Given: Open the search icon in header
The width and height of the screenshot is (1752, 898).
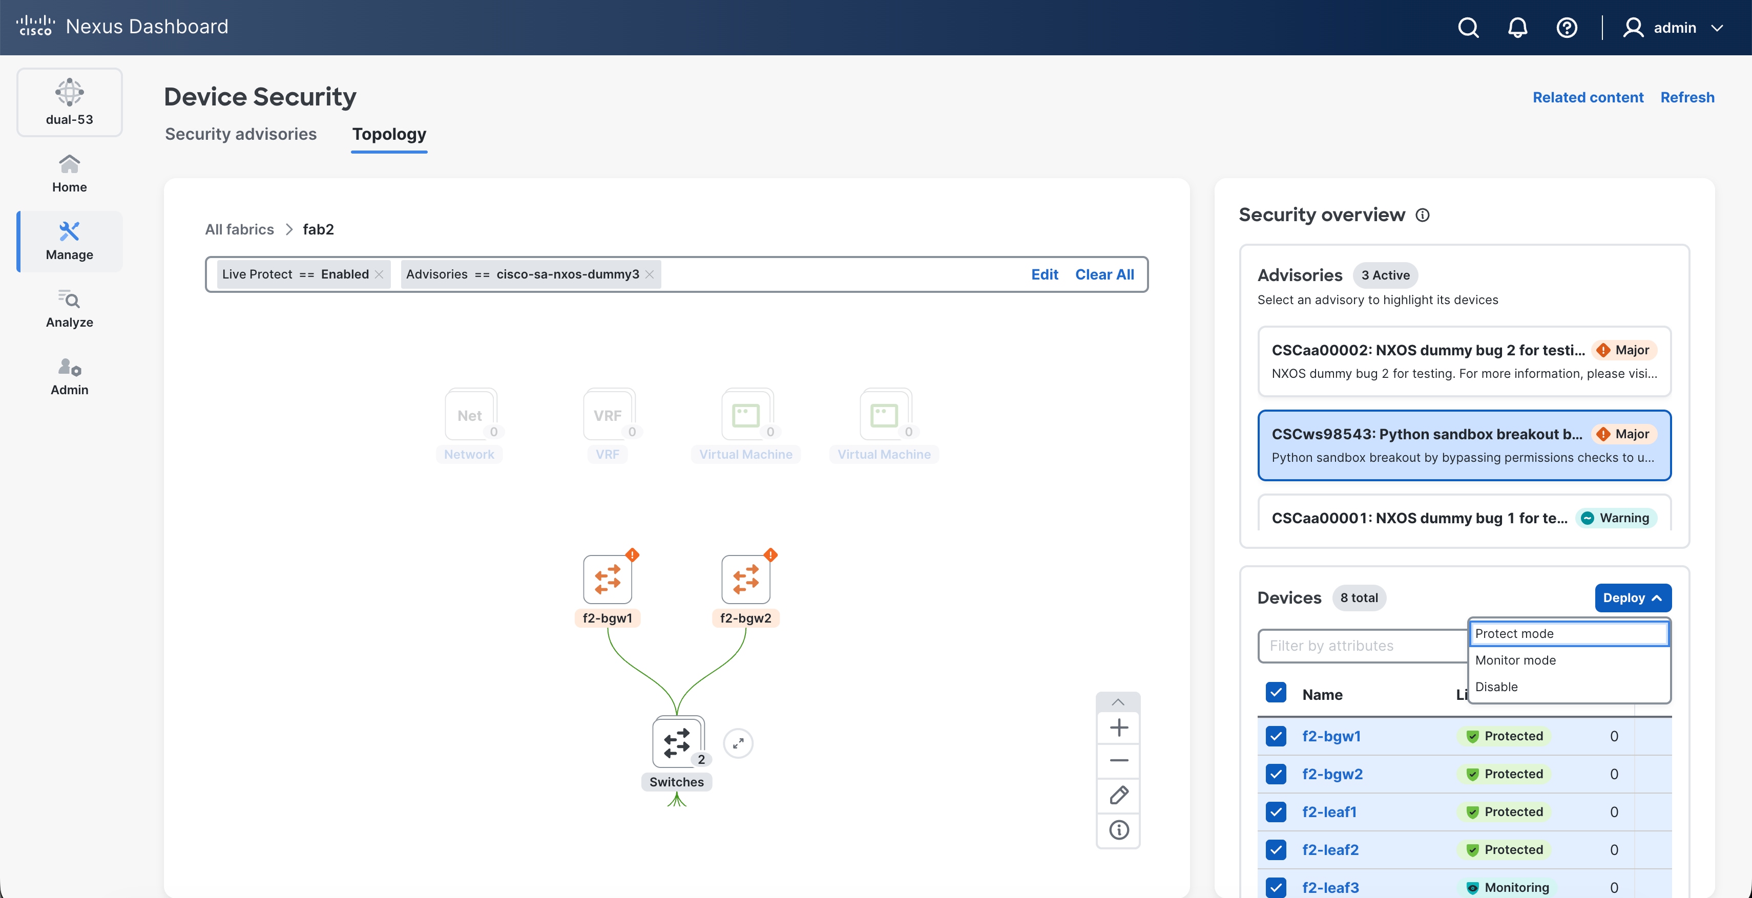Looking at the screenshot, I should click(1468, 28).
